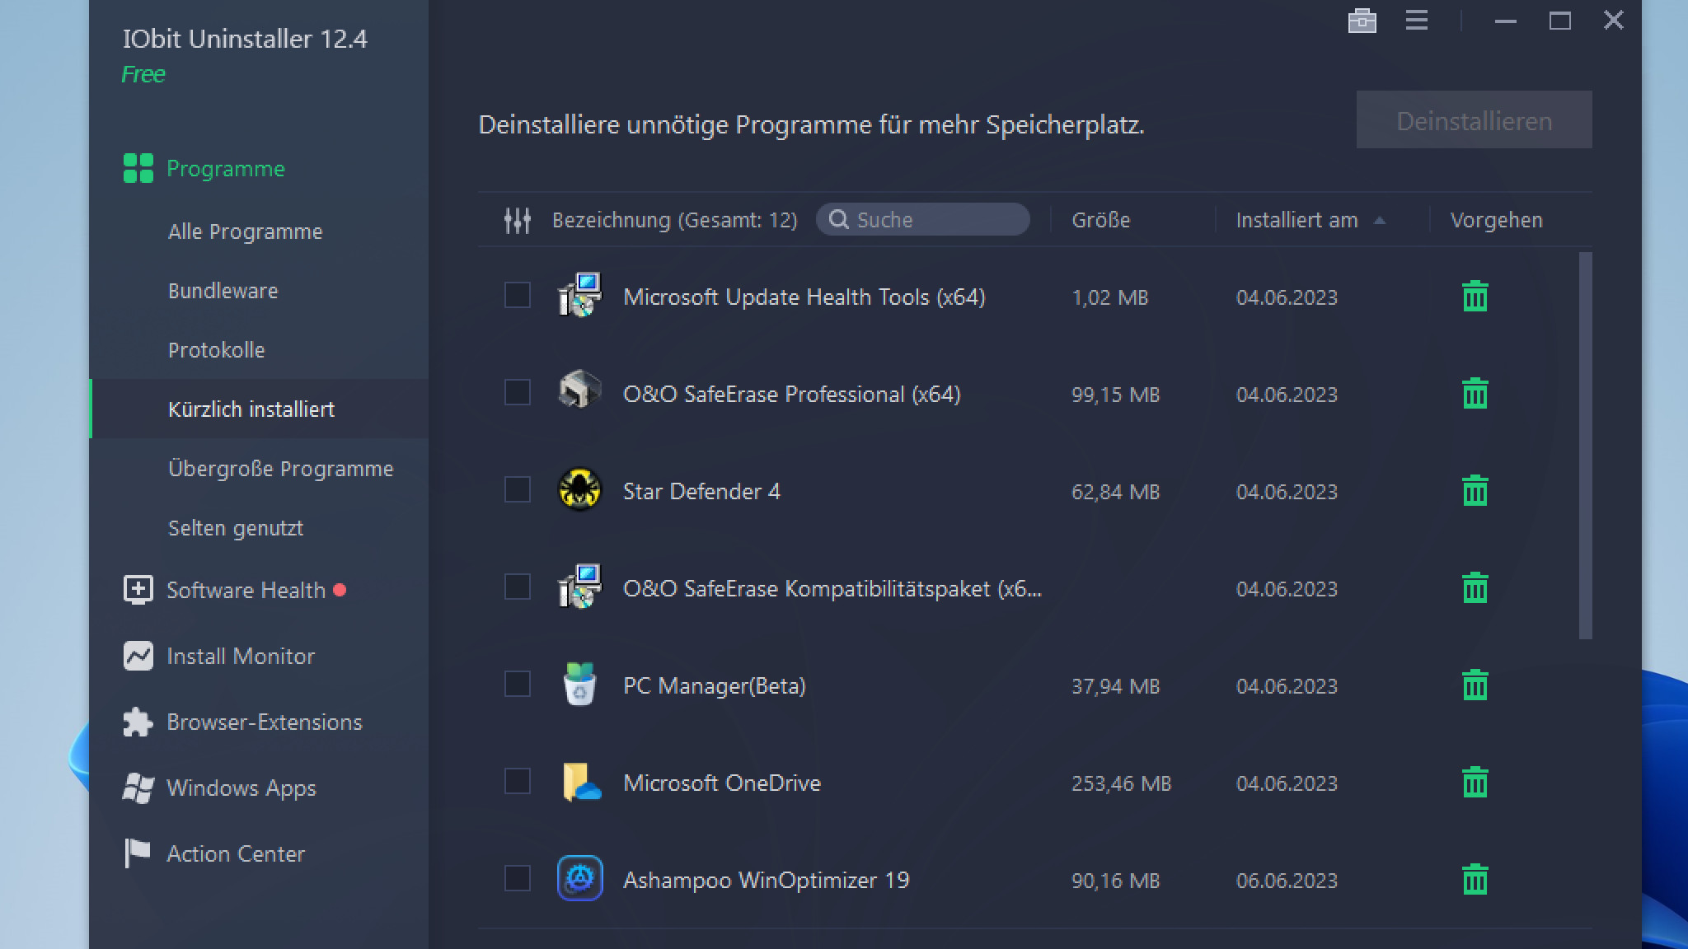
Task: Delete Ashampoo WinOptimizer 19 via its trash icon
Action: (1475, 880)
